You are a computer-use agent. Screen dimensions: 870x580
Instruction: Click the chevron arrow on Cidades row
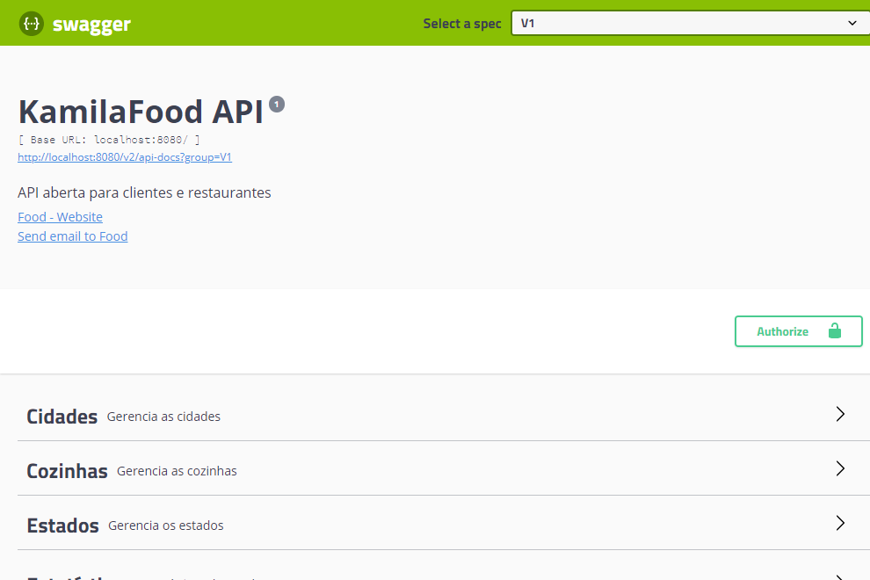840,414
